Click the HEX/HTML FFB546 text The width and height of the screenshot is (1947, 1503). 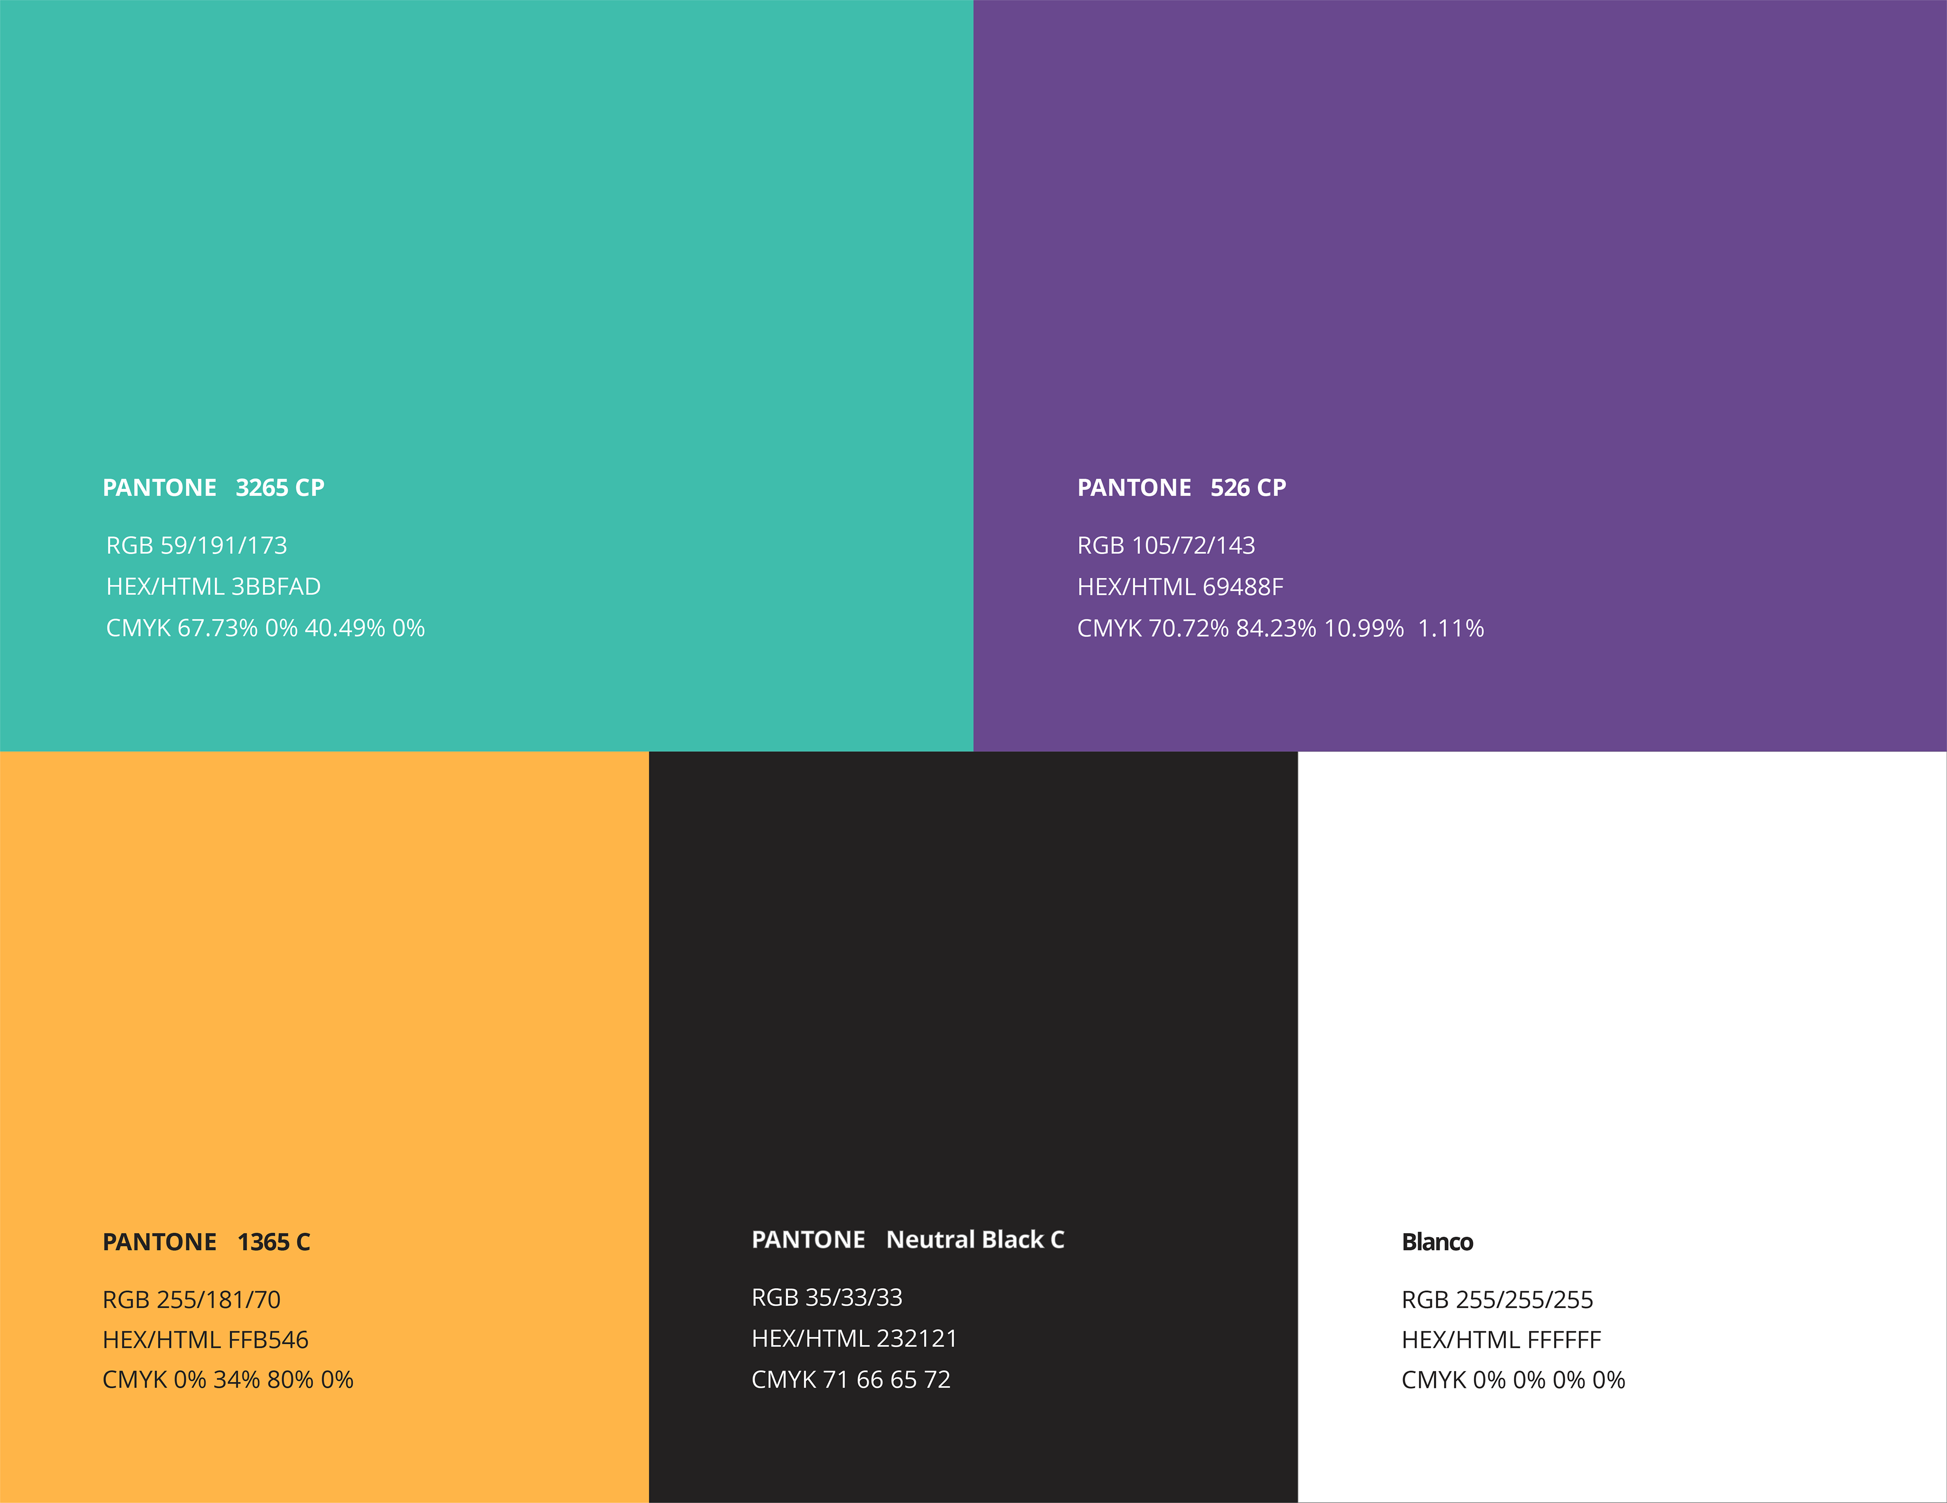click(x=205, y=1340)
